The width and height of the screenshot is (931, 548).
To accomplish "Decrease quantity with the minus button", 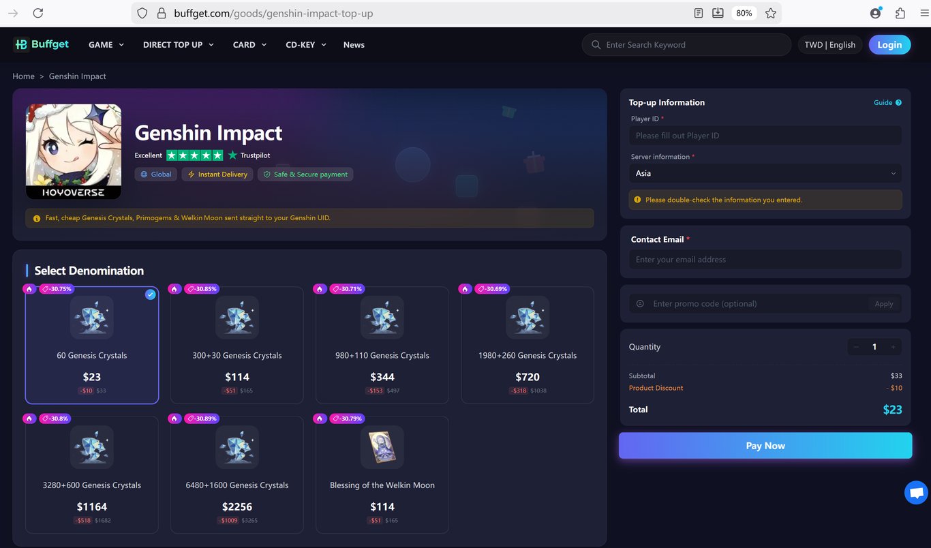I will click(856, 347).
